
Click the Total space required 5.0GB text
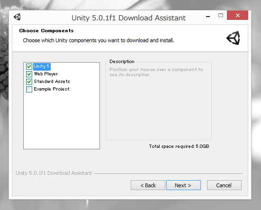coord(179,146)
